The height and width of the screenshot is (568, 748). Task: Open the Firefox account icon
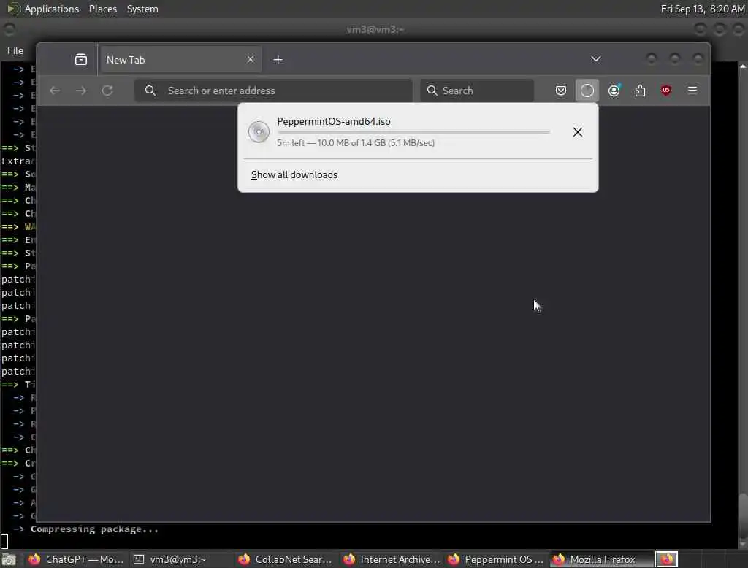[x=614, y=91]
